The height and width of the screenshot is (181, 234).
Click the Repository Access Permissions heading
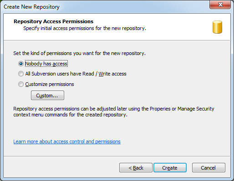click(x=53, y=21)
